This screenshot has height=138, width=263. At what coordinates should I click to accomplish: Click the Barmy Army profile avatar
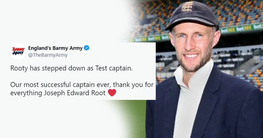click(18, 51)
